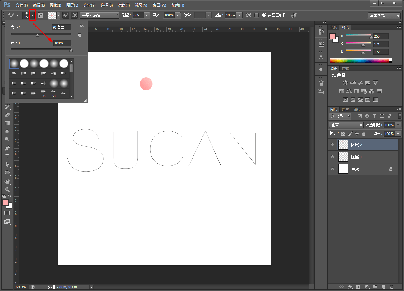Click the hardness field showing 100%
This screenshot has width=404, height=291.
point(62,43)
